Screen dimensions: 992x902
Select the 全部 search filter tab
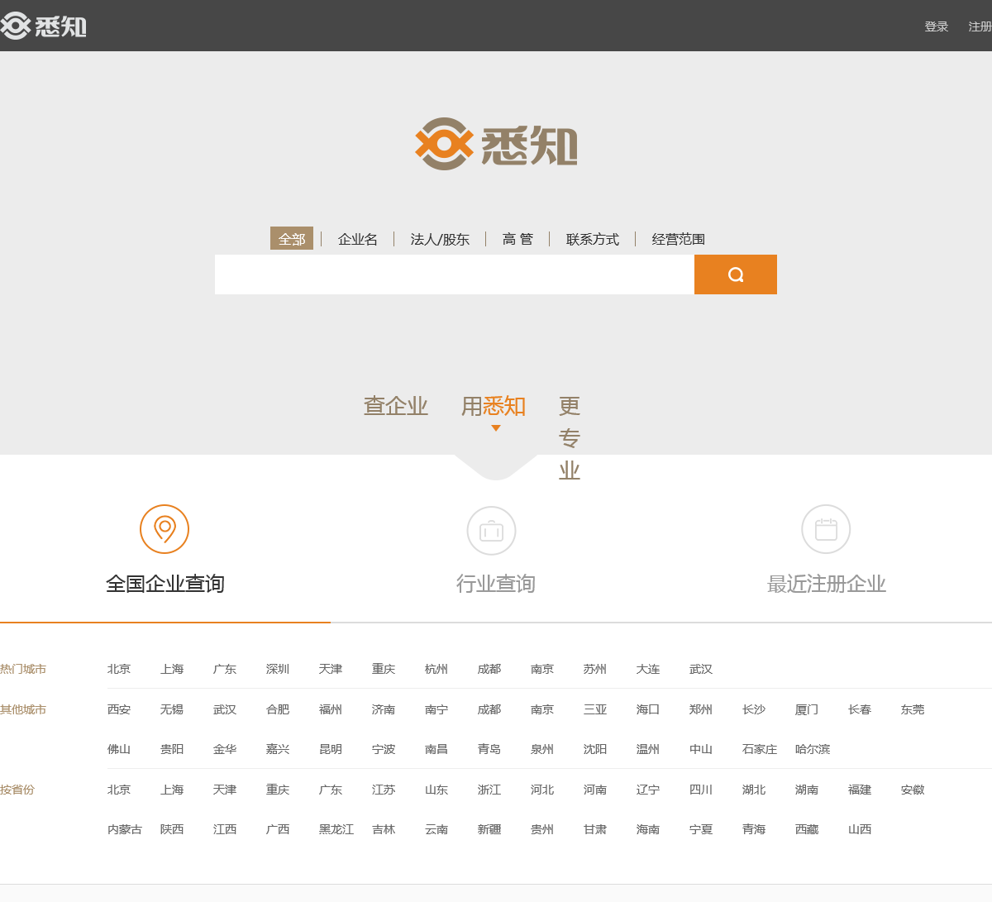coord(292,239)
